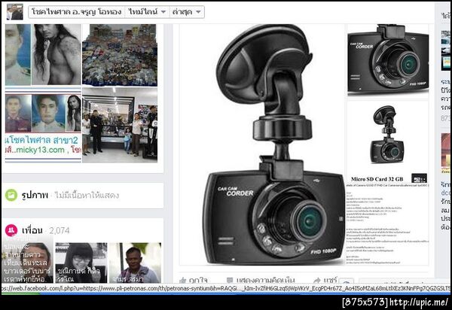Image resolution: width=452 pixels, height=310 pixels.
Task: Open the sidebar ad image at top right
Action: 446,50
